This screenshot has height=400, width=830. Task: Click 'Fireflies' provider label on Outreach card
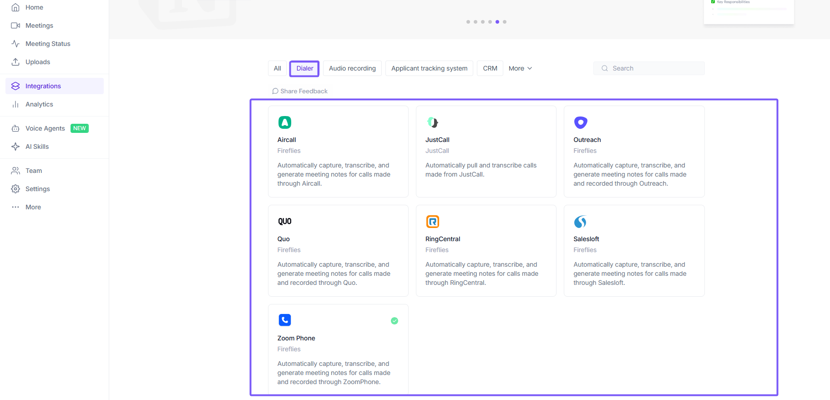click(585, 151)
